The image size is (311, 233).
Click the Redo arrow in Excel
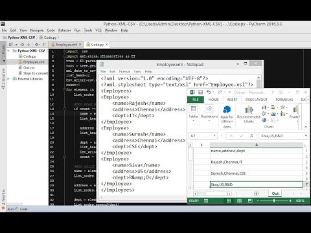pyautogui.click(x=220, y=93)
